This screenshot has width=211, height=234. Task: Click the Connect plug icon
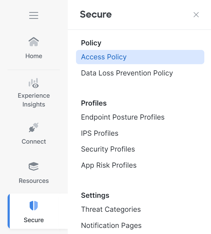[x=34, y=127]
